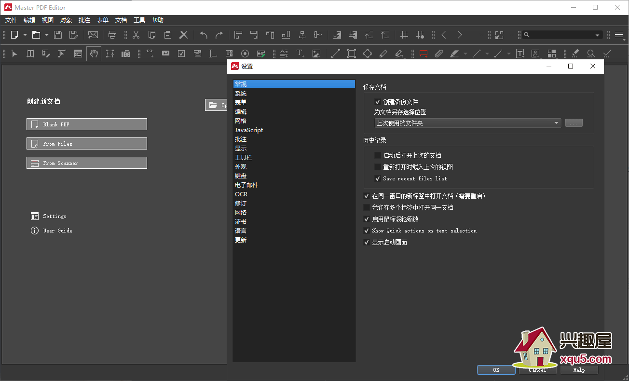
Task: Select the red Sticky note tool
Action: (x=424, y=54)
